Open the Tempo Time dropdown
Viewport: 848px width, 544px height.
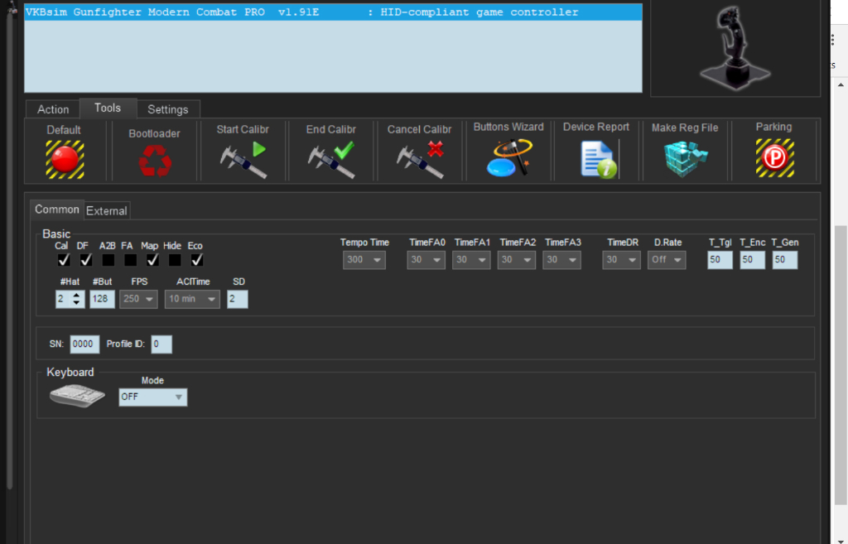[x=364, y=260]
